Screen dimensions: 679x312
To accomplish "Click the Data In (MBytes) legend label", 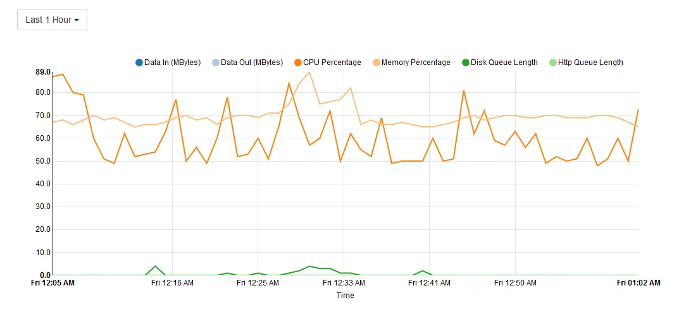I will pyautogui.click(x=172, y=63).
